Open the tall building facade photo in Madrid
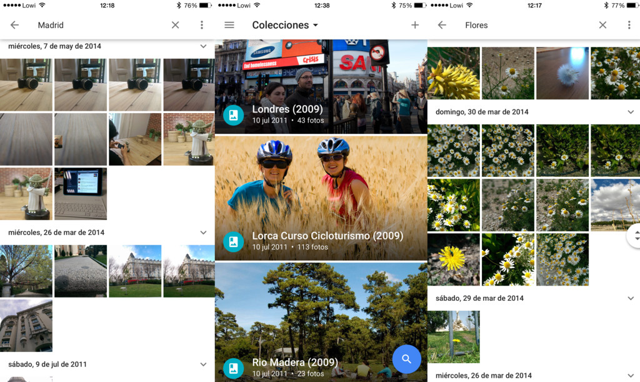 tap(26, 325)
